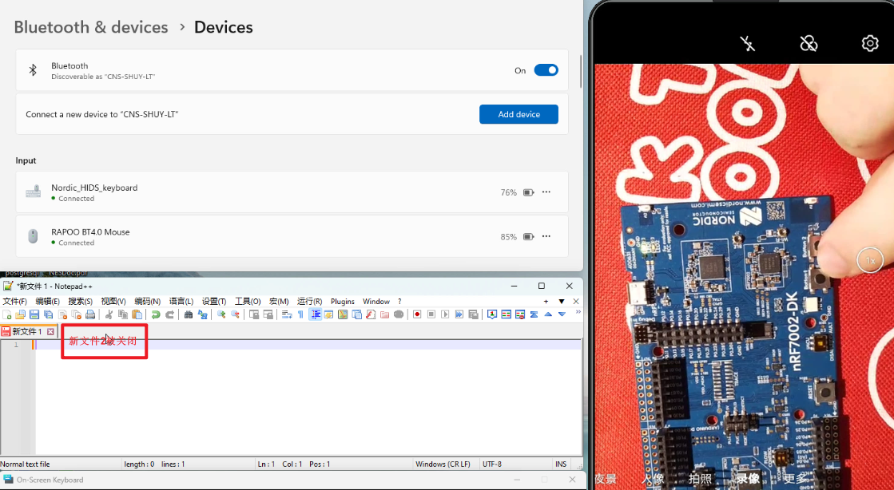The width and height of the screenshot is (894, 490).
Task: Cut selection with scissors icon
Action: (x=109, y=314)
